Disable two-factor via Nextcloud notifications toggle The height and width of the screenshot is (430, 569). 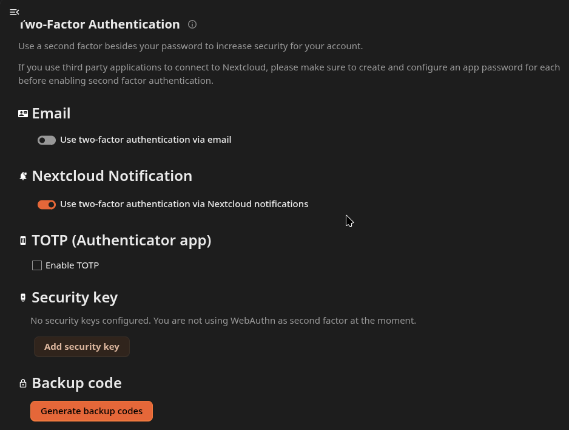[47, 205]
